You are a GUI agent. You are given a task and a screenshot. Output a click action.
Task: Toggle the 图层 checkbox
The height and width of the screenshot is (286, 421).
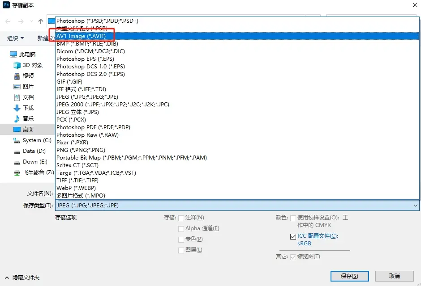click(x=181, y=250)
